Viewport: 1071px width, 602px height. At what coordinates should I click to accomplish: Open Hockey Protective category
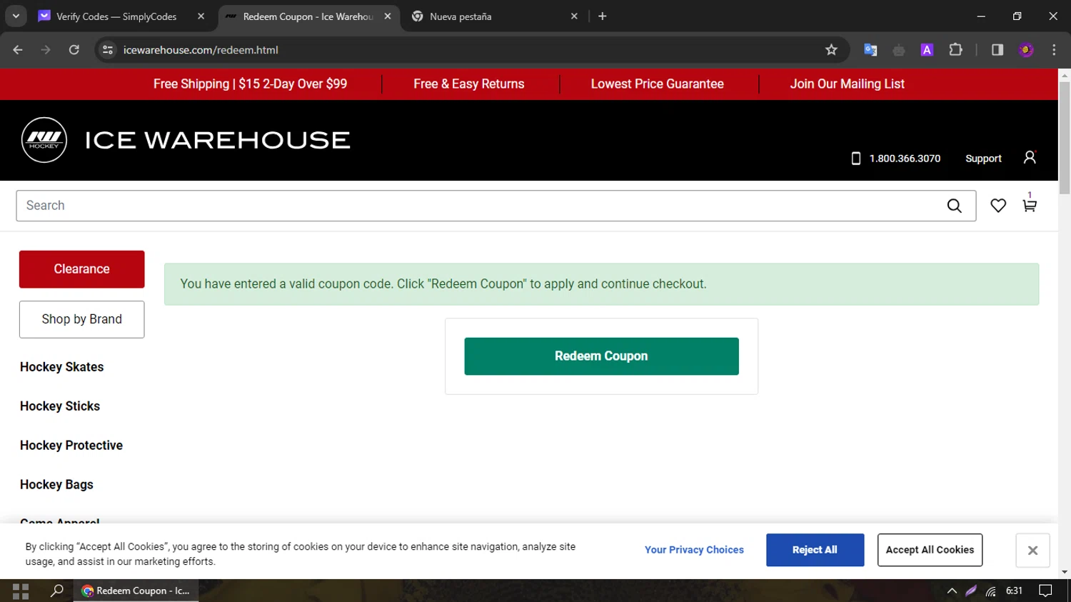coord(71,446)
